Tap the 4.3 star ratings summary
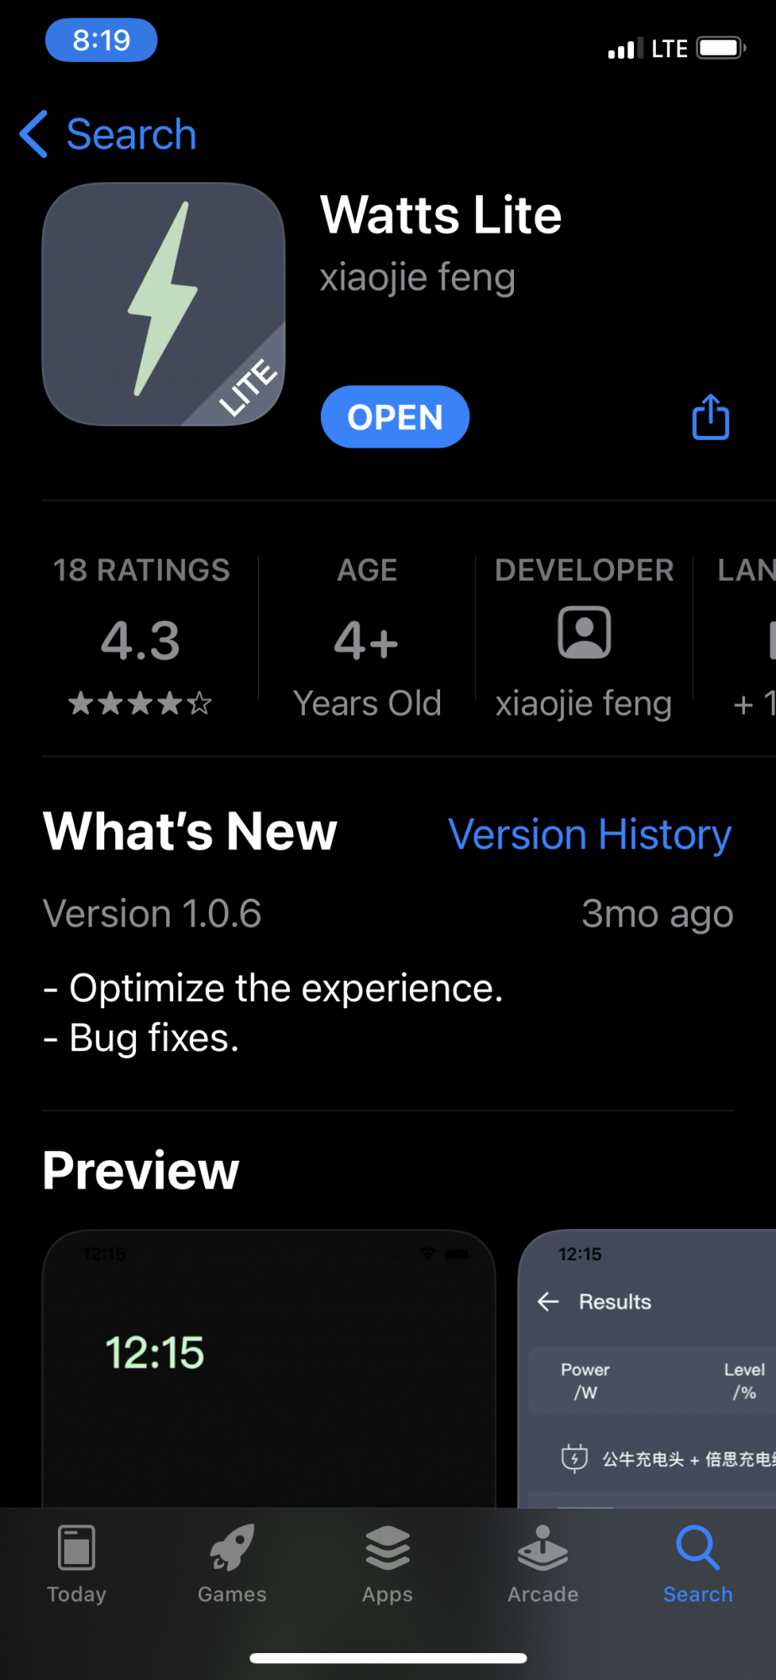The width and height of the screenshot is (776, 1680). pyautogui.click(x=141, y=637)
